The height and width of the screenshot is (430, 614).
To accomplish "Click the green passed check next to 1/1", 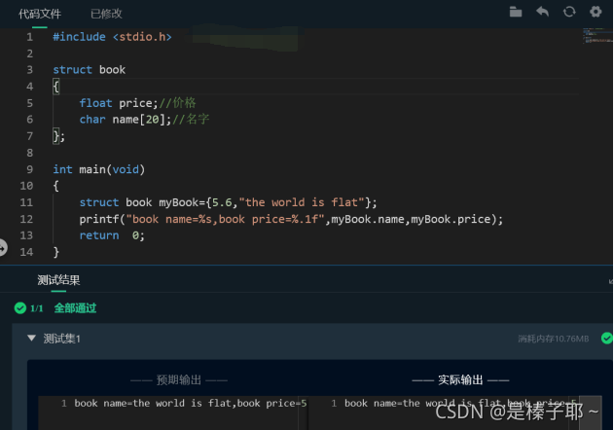I will [x=20, y=308].
